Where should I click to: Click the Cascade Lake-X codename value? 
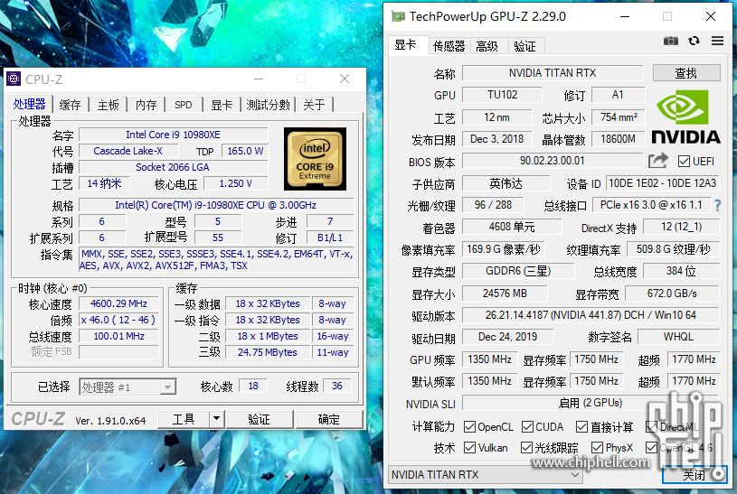point(128,151)
